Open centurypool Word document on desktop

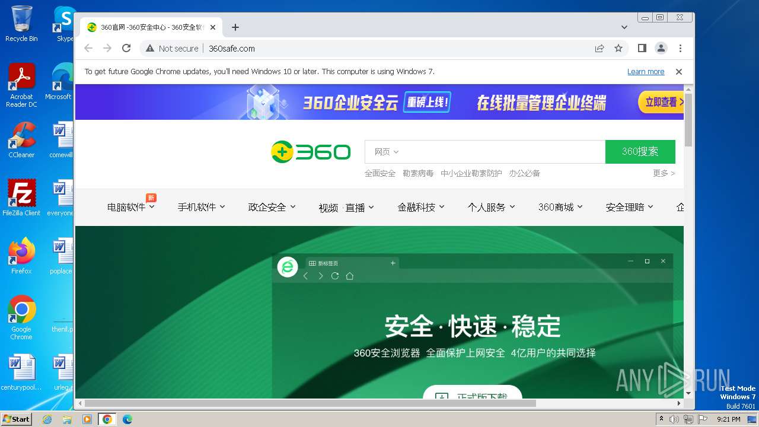[x=21, y=372]
